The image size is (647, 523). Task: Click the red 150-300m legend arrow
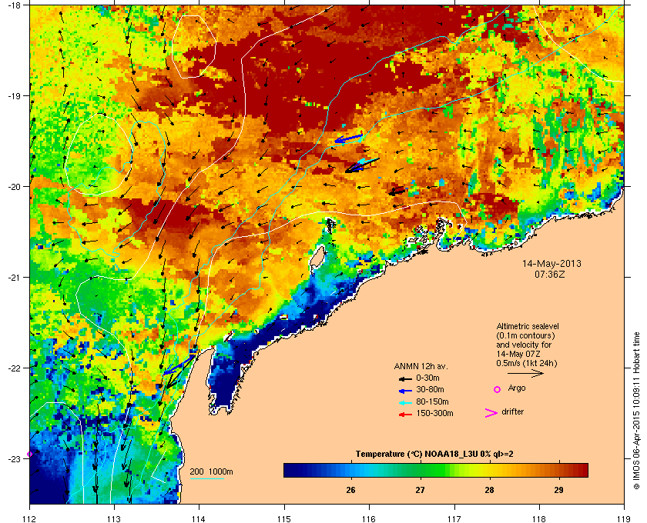[x=405, y=415]
